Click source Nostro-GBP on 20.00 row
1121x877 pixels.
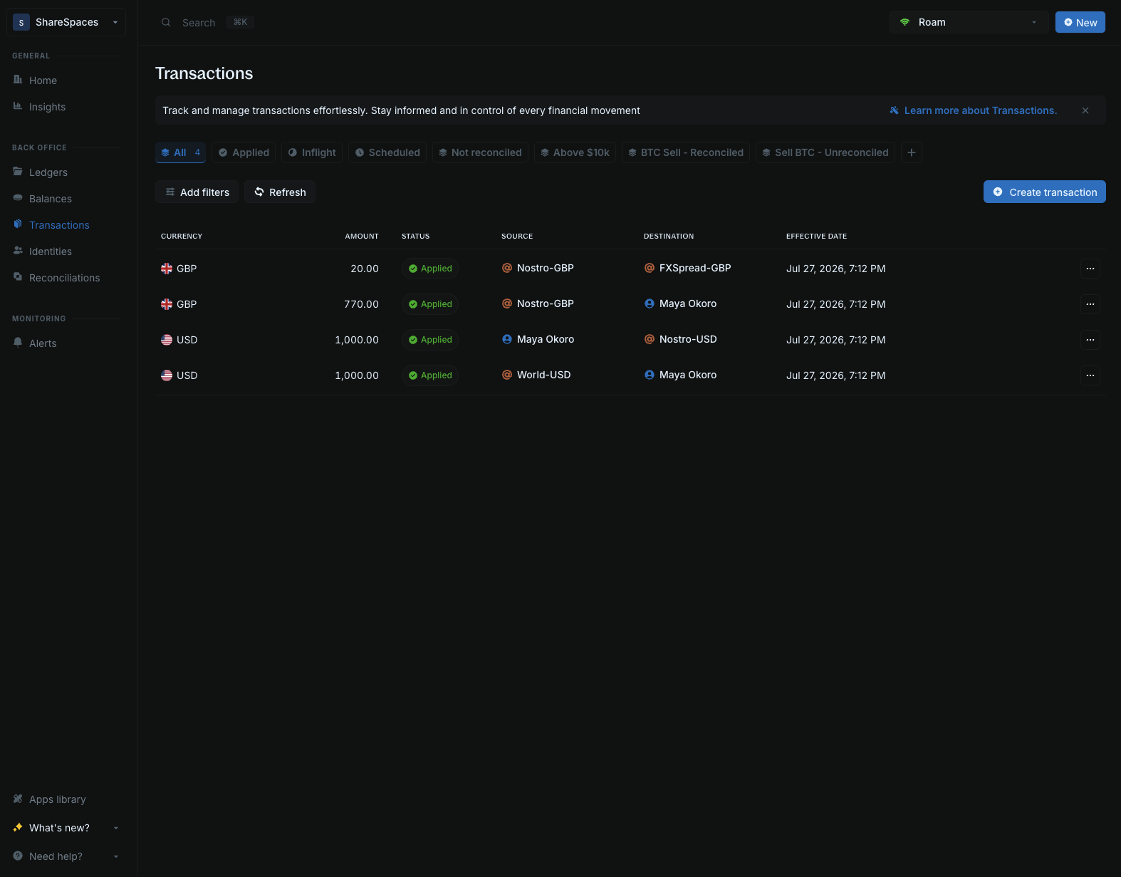point(538,268)
